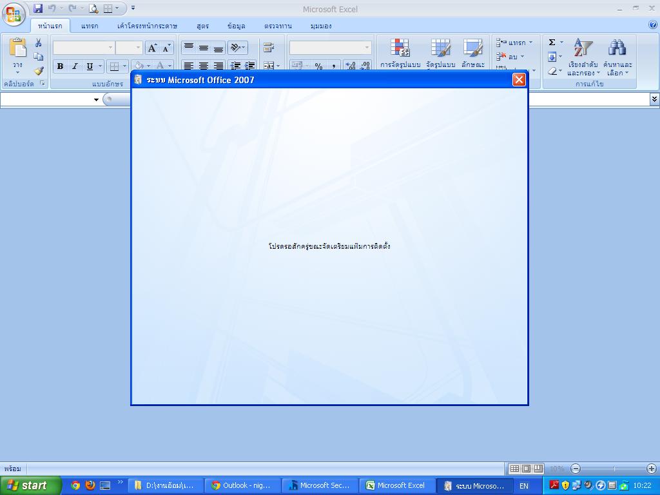Click the Windows start button

click(30, 486)
